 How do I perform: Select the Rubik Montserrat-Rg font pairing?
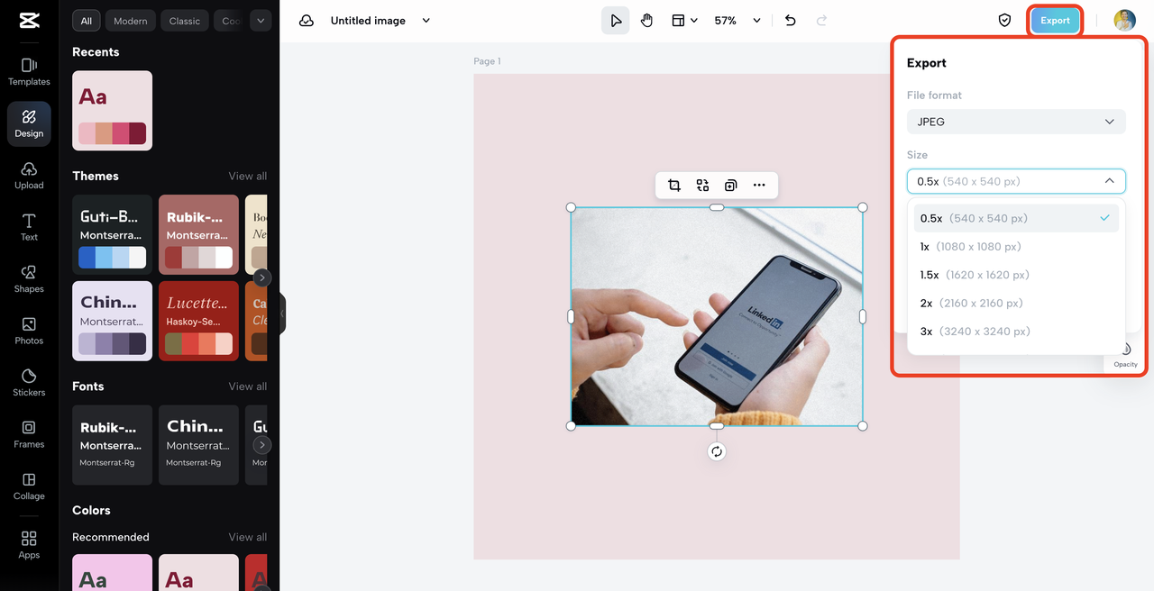pos(112,445)
